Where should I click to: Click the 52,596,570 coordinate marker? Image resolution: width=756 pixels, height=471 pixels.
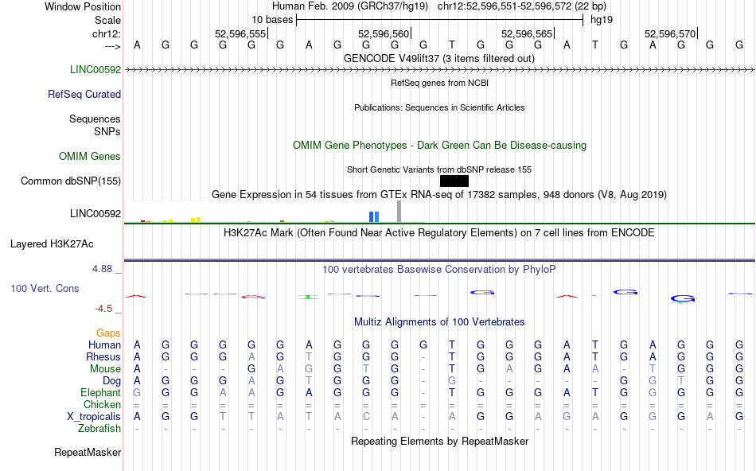click(670, 33)
